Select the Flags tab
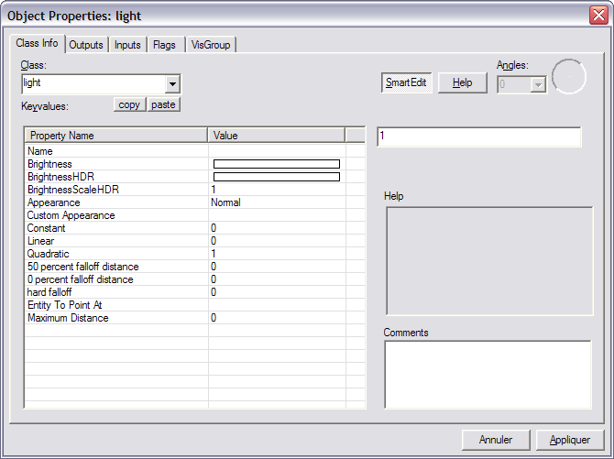614x459 pixels. 165,45
